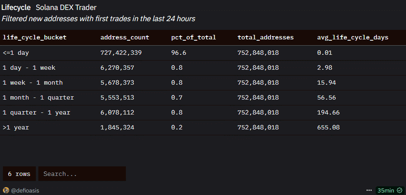Viewport: 406px width, 195px height.
Task: Sort by address_count column header
Action: click(x=125, y=37)
